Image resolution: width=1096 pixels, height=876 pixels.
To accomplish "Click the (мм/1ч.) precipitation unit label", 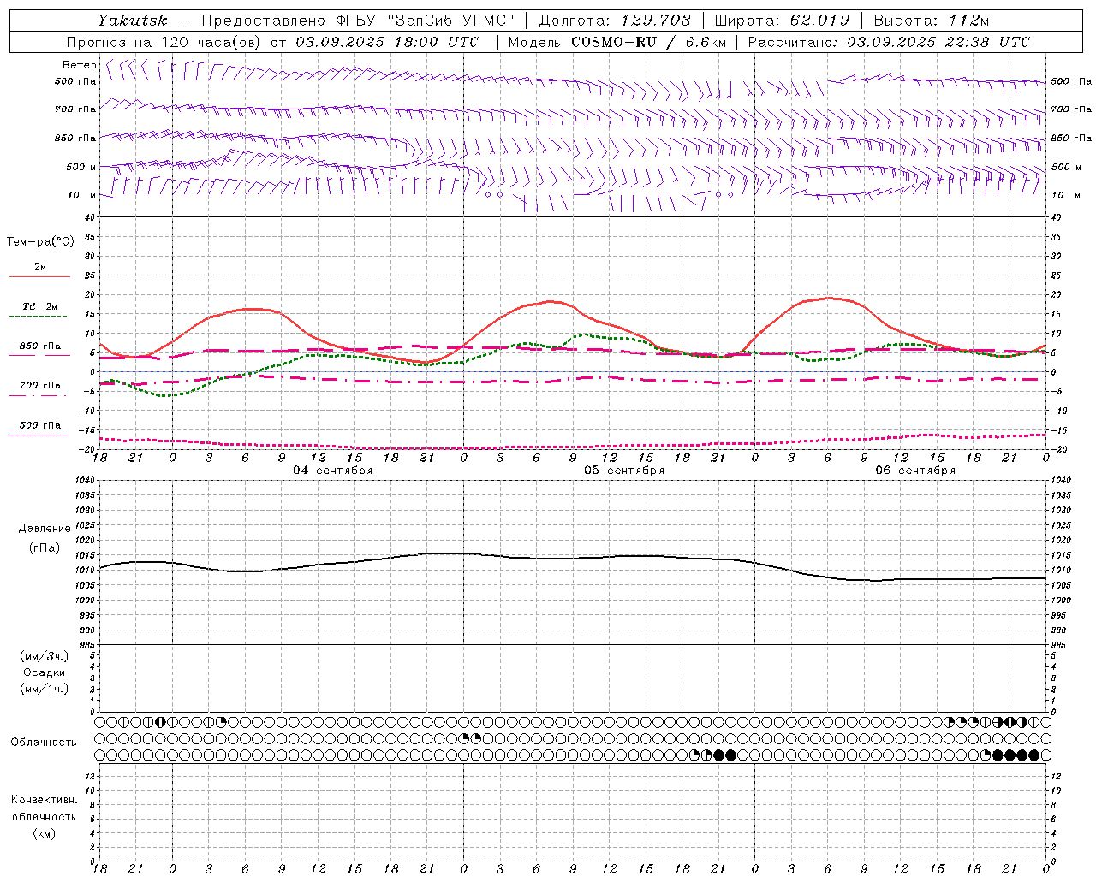I will point(45,689).
